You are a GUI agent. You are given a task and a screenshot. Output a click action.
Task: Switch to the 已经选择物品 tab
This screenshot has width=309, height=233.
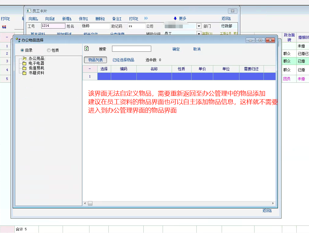coord(123,60)
